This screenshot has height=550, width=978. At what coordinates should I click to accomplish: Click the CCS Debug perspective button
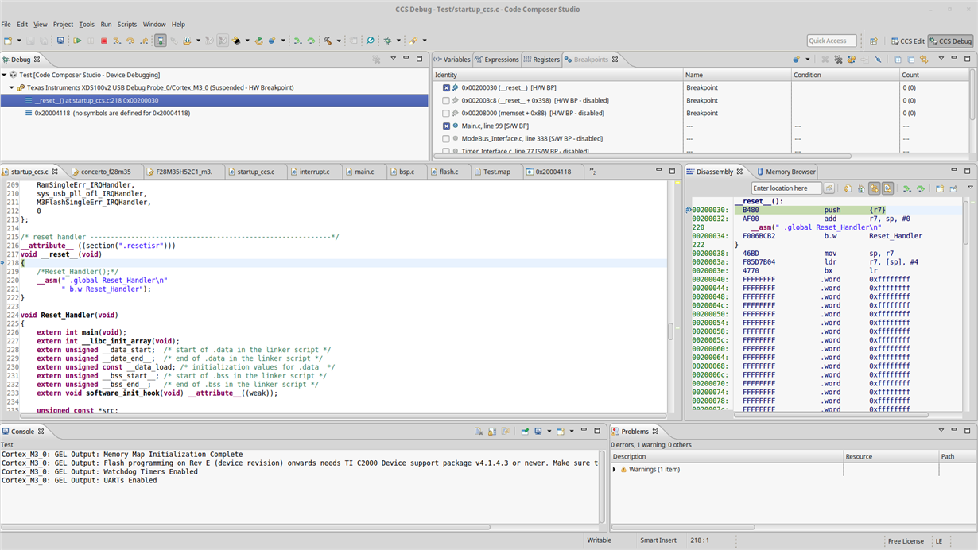click(950, 41)
